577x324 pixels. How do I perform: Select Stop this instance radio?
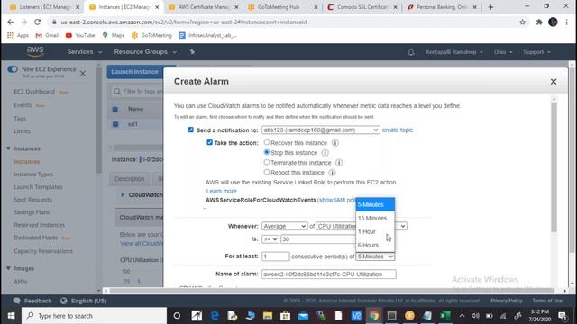click(x=267, y=152)
